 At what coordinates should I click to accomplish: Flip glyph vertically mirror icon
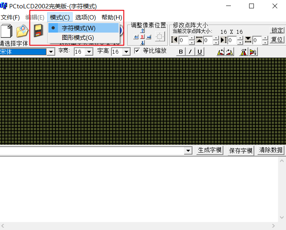pyautogui.click(x=253, y=52)
